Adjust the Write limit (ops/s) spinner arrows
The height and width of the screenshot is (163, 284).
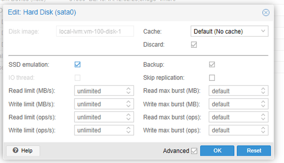pyautogui.click(x=128, y=130)
